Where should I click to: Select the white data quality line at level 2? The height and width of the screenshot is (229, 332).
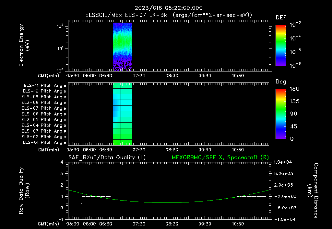coord(173,185)
